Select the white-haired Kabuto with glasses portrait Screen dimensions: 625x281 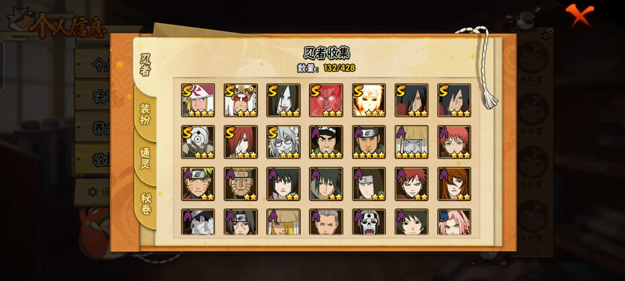coord(283,142)
